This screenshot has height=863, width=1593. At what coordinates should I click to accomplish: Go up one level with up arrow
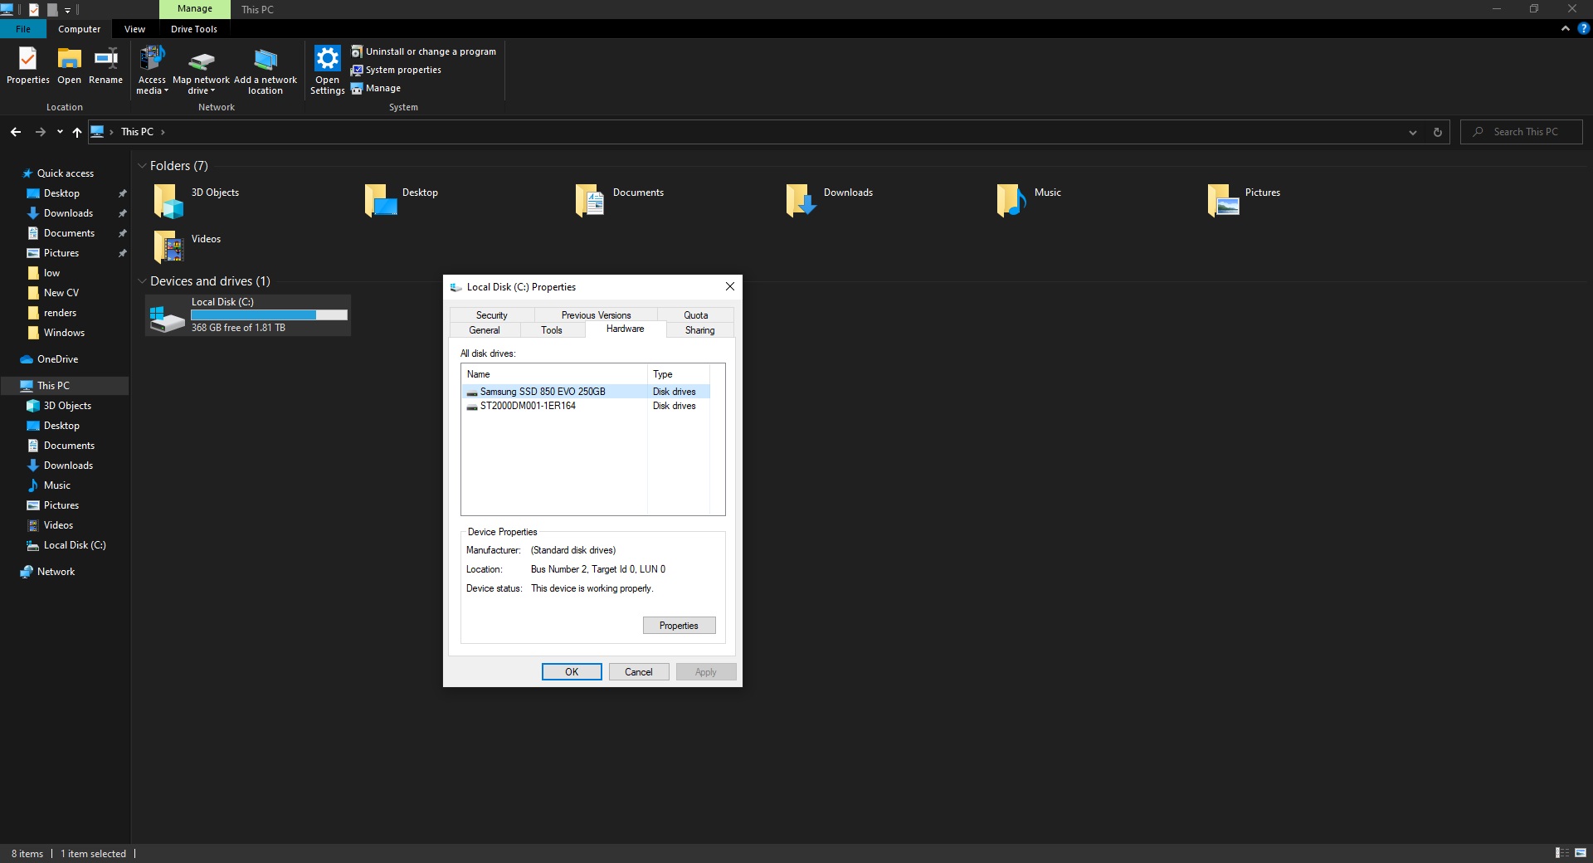77,132
